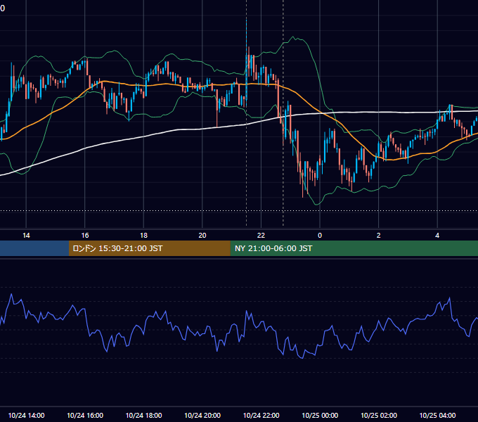
Task: Click the 10/24 14:00 date label
Action: 26,415
